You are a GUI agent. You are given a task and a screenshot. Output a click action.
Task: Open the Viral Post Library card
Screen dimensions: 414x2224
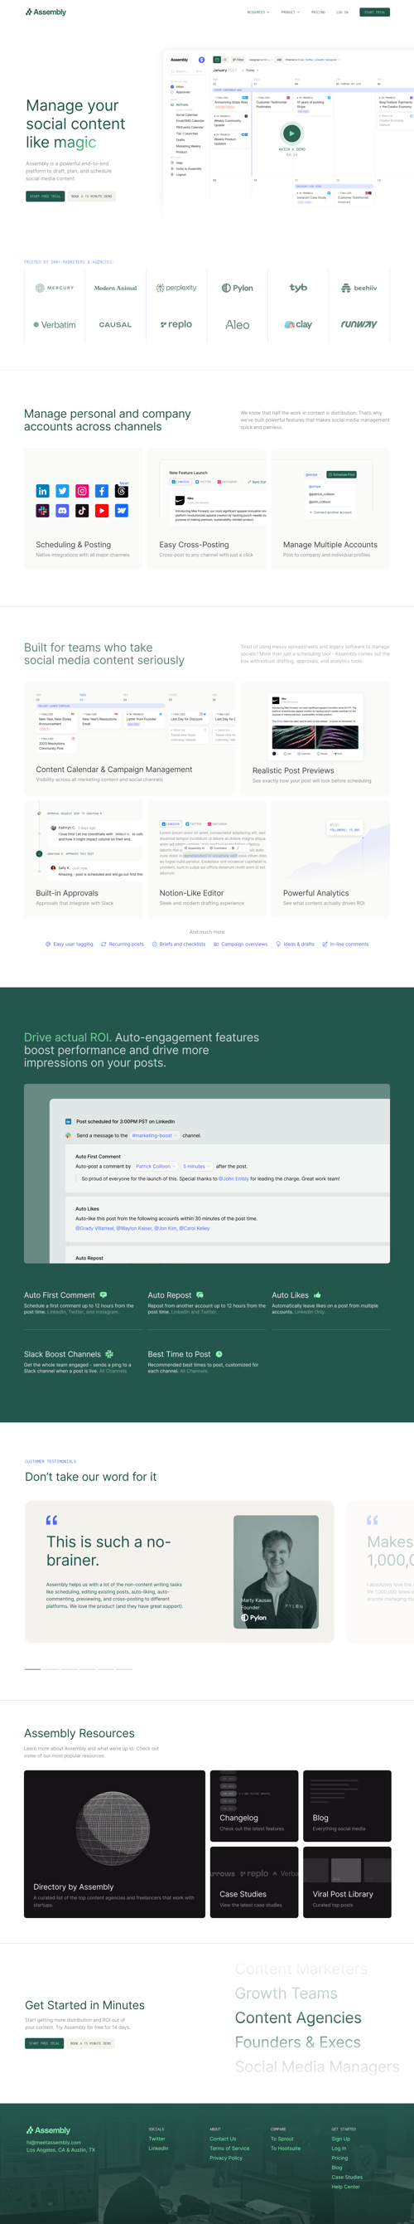(x=347, y=1882)
